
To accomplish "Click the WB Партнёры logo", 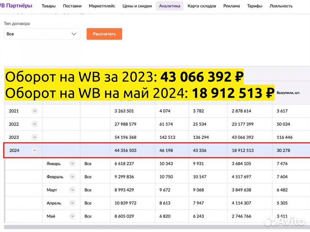I will point(16,6).
